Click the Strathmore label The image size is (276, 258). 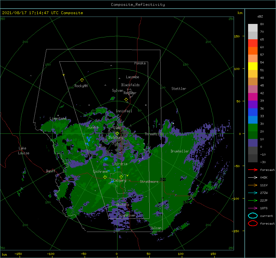click(149, 182)
